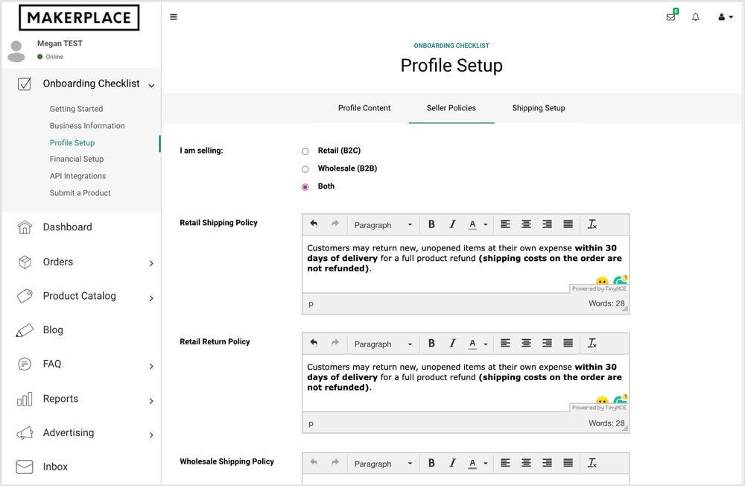Align right in Retail Return Policy editor
The width and height of the screenshot is (745, 486).
(x=547, y=343)
